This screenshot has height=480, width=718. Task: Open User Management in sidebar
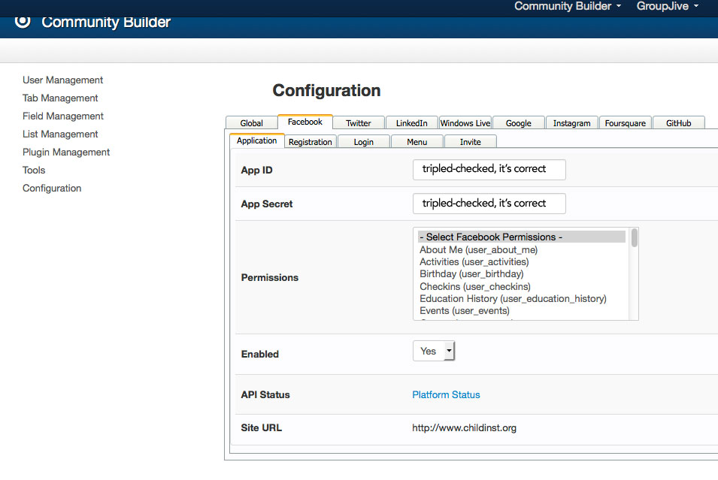(62, 80)
